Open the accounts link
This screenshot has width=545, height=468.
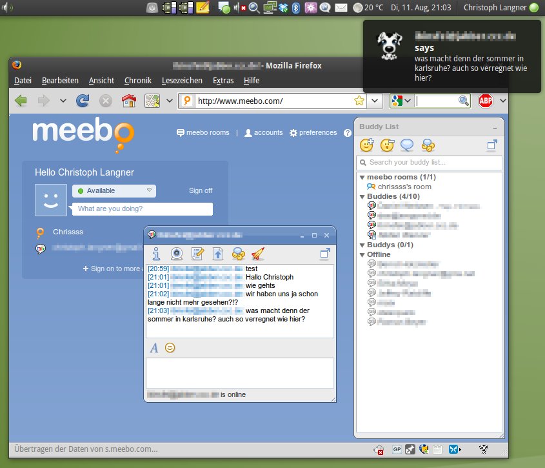[x=263, y=132]
